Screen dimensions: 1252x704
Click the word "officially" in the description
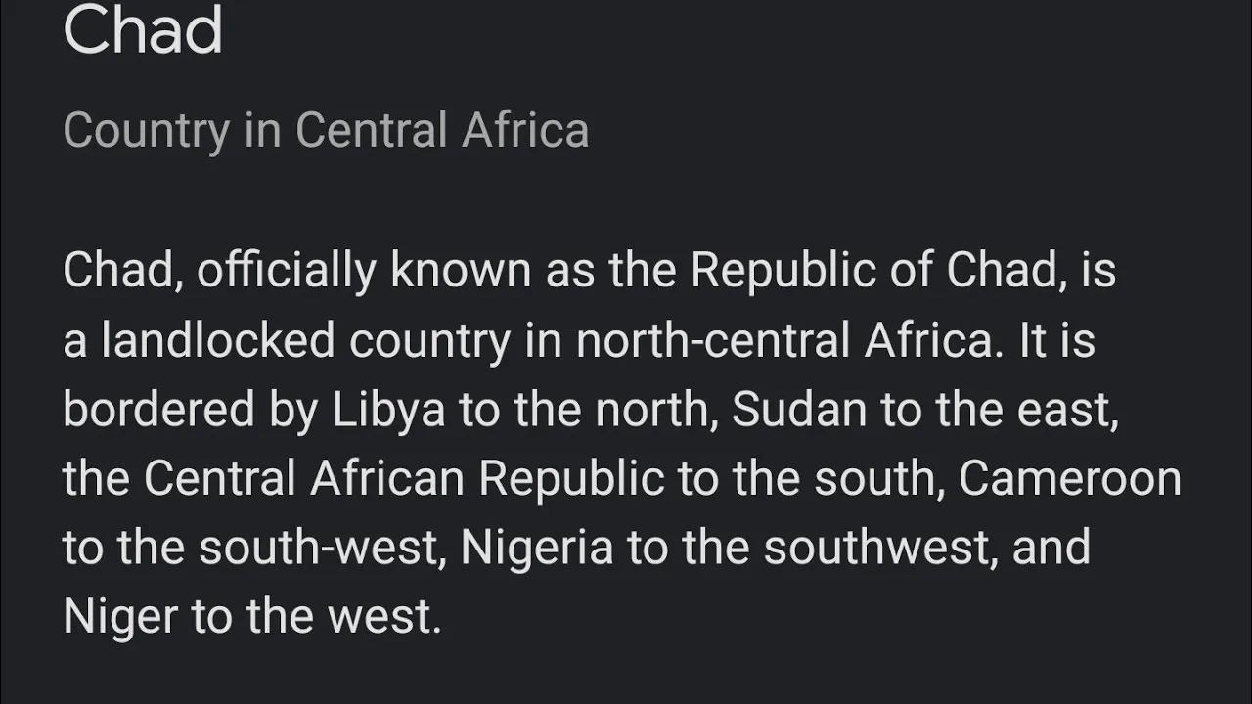coord(286,272)
